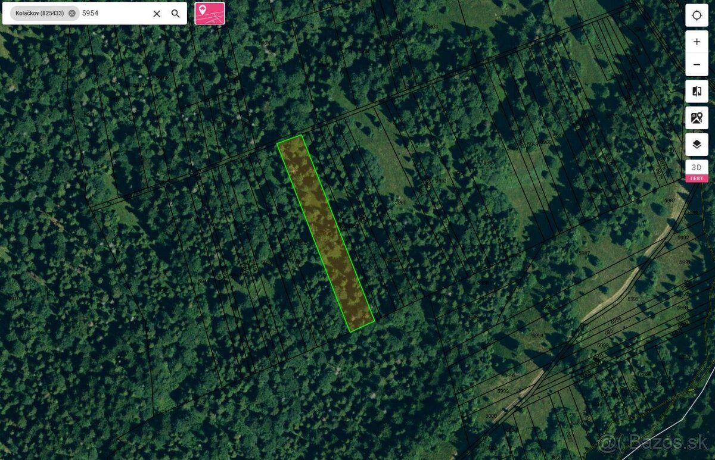
Task: Center map on my current location
Action: [x=697, y=15]
